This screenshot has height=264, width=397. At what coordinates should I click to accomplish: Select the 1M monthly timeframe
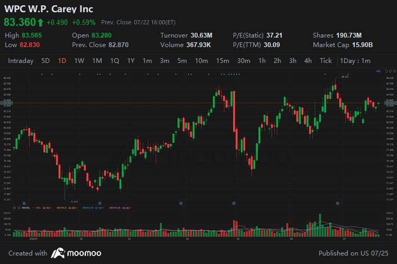click(97, 61)
